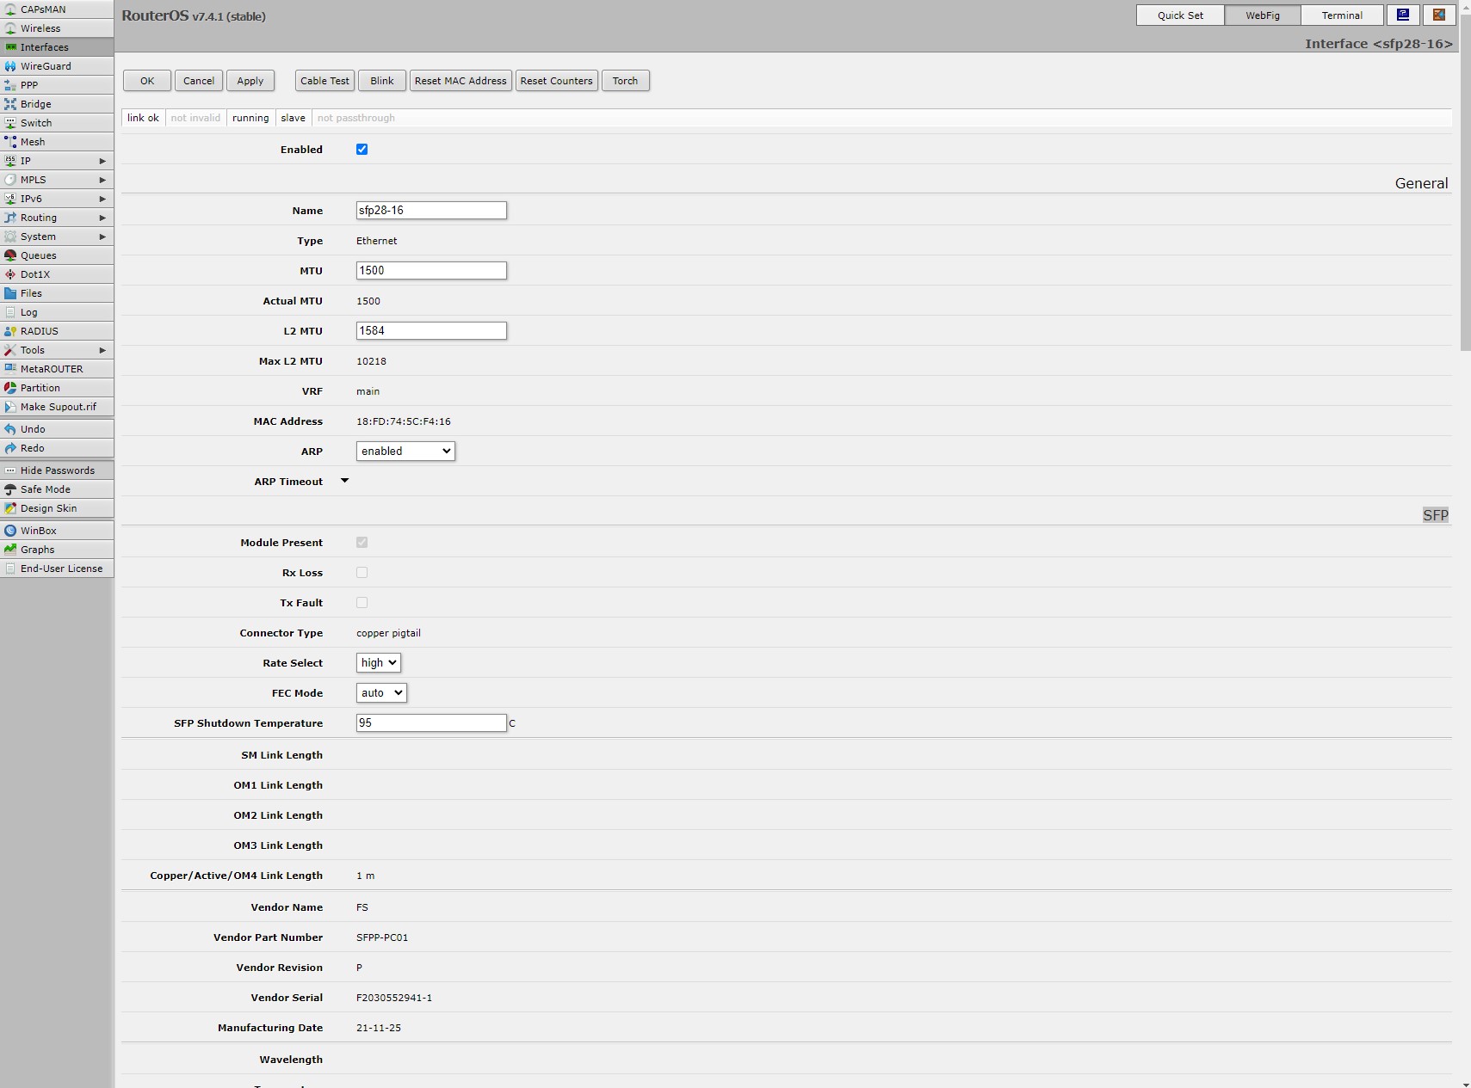Expand the ARP Timeout field arrow
This screenshot has width=1471, height=1088.
tap(344, 481)
